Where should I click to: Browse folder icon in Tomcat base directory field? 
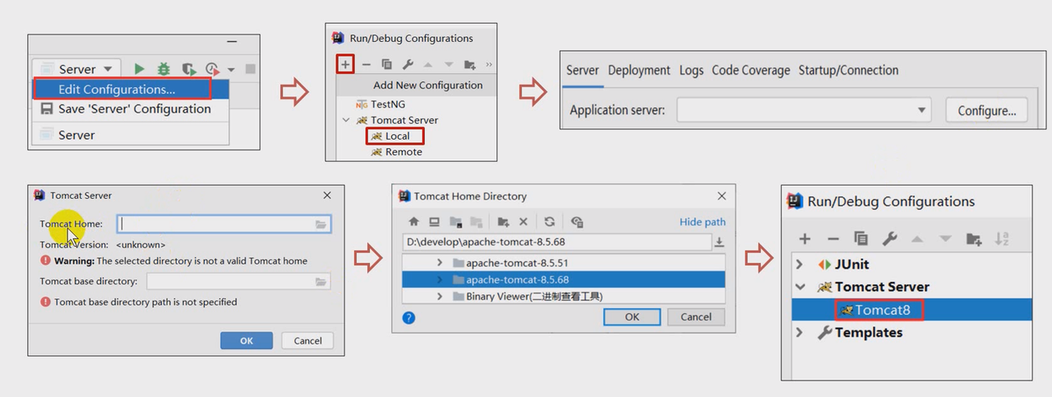pyautogui.click(x=321, y=282)
